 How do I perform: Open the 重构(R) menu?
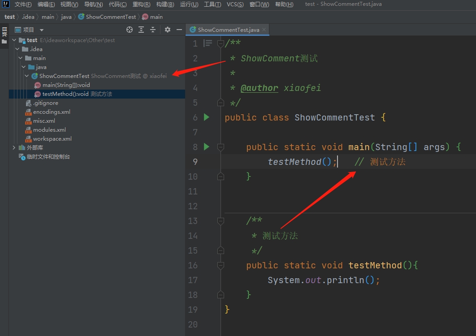[x=141, y=4]
